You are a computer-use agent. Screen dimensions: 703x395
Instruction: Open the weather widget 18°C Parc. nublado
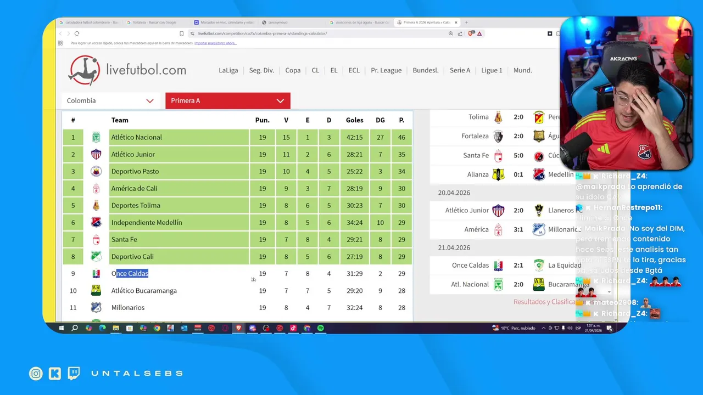tap(514, 328)
